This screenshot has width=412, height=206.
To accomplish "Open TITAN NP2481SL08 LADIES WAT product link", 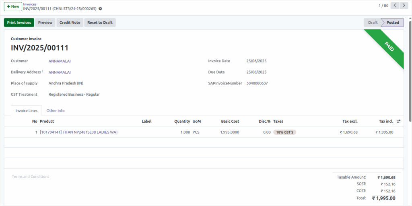I will 79,132.
